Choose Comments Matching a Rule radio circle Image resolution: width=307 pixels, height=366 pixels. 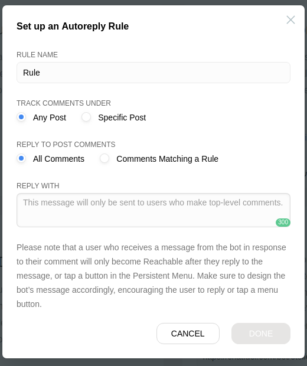pyautogui.click(x=104, y=158)
